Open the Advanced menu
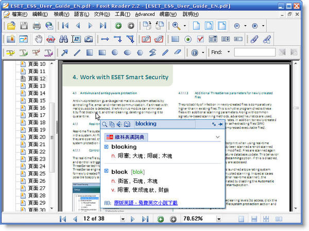The height and width of the screenshot is (231, 309). (145, 14)
